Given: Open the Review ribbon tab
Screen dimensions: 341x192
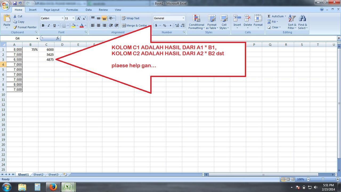Looking at the screenshot, I should coord(103,10).
